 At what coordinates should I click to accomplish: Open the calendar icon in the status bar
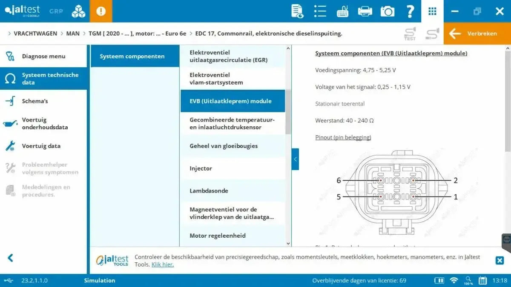point(482,280)
